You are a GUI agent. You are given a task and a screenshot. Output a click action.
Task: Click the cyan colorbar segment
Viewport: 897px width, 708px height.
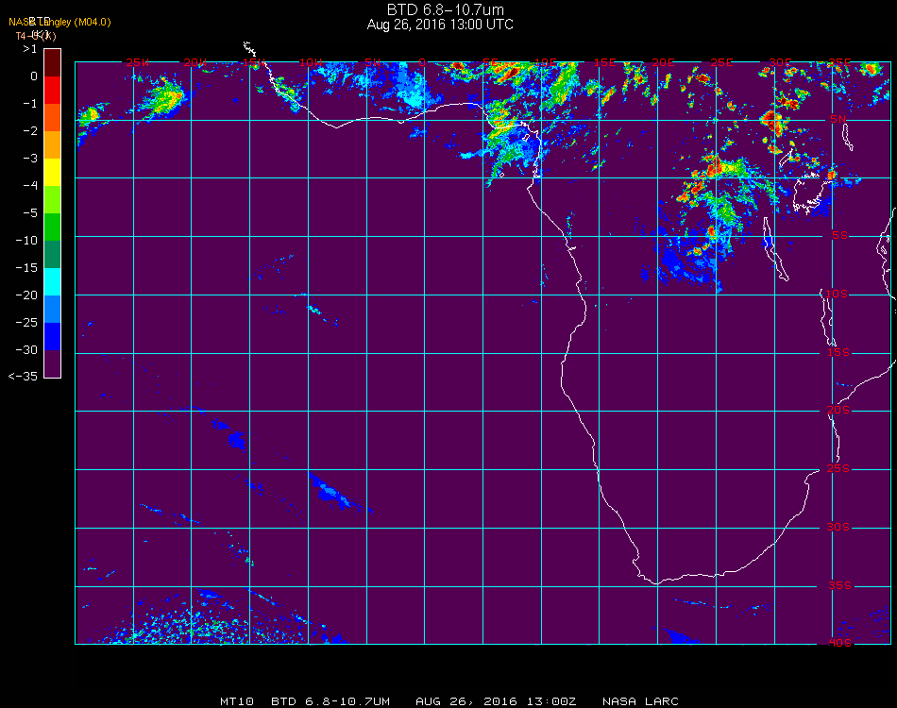click(52, 281)
